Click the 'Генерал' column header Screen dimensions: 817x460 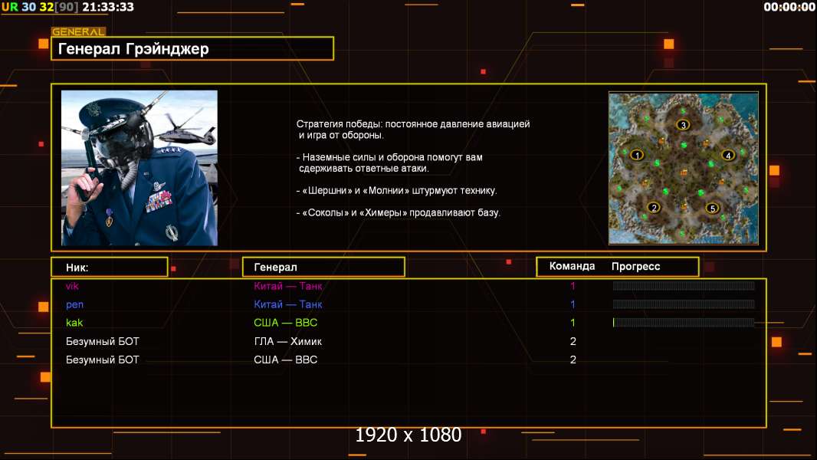[x=323, y=268]
